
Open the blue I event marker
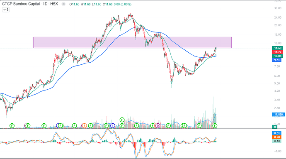(113, 125)
